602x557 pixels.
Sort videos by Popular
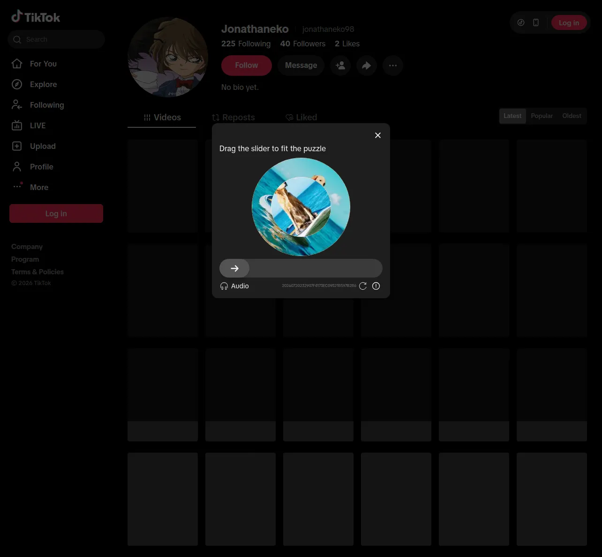[x=542, y=116]
